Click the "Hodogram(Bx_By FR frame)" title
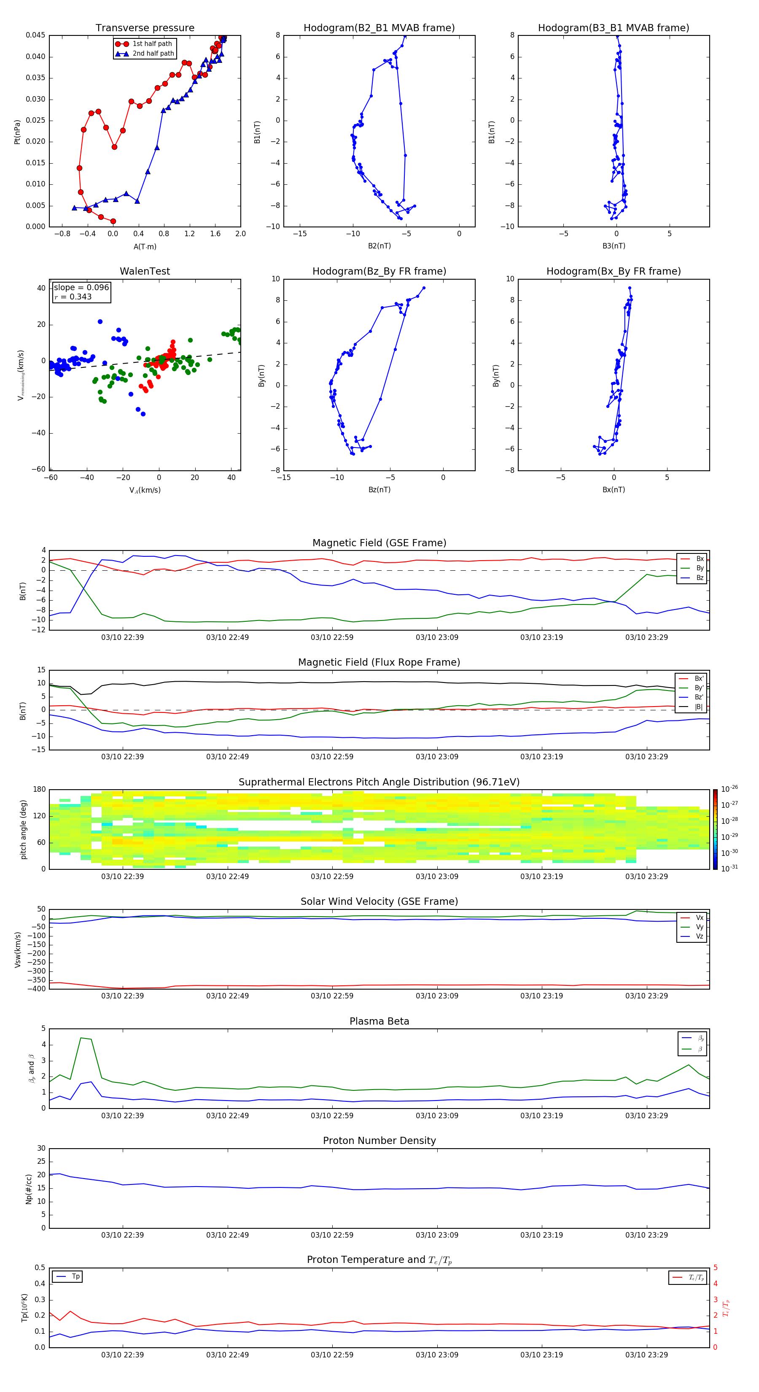 pyautogui.click(x=614, y=271)
